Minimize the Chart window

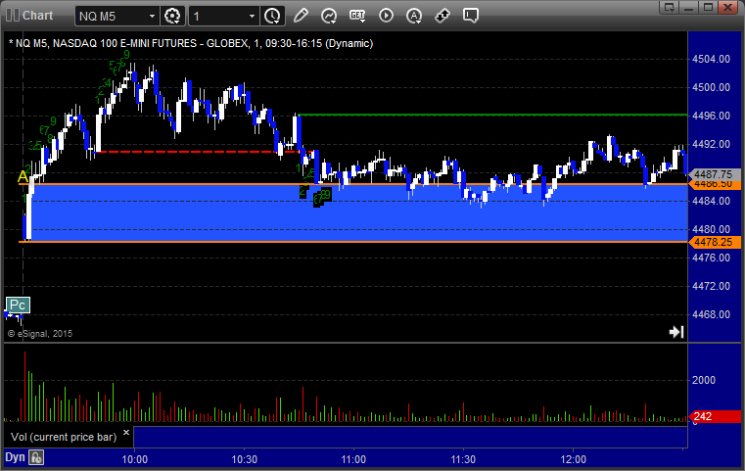pyautogui.click(x=689, y=8)
